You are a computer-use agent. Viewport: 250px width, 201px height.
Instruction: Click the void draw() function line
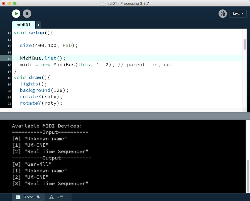[x=32, y=77]
